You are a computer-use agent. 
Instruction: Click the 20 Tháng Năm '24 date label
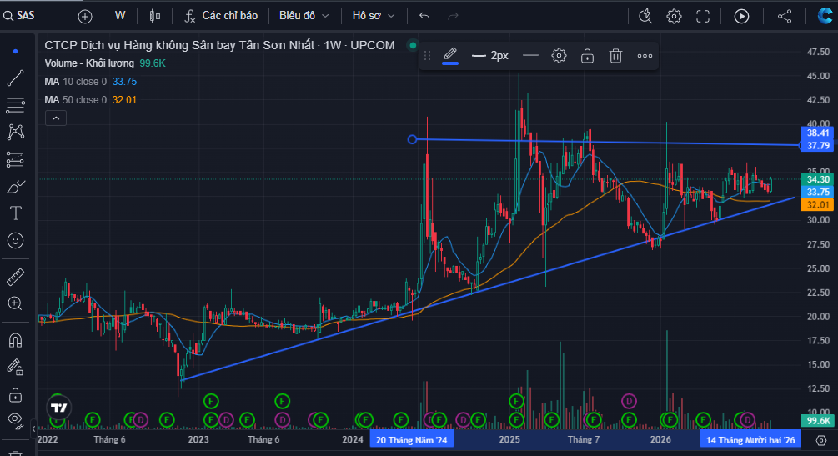412,440
